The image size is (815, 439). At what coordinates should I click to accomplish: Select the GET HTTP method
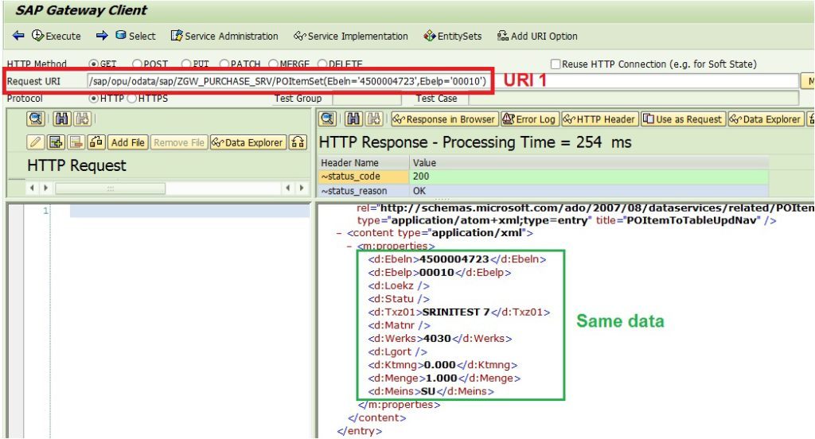tap(94, 64)
